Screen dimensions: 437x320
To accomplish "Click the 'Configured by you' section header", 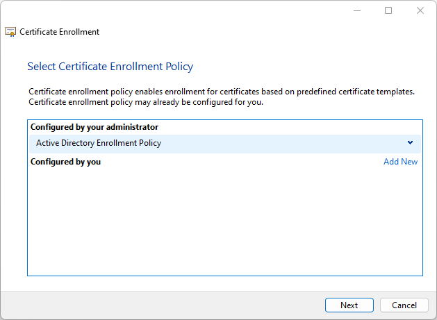I will (x=66, y=162).
